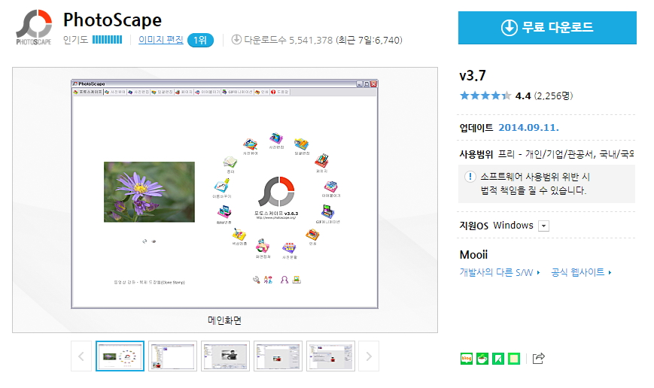The image size is (654, 388).
Task: Select the 포토스케이프 tab in preview window
Action: (88, 92)
